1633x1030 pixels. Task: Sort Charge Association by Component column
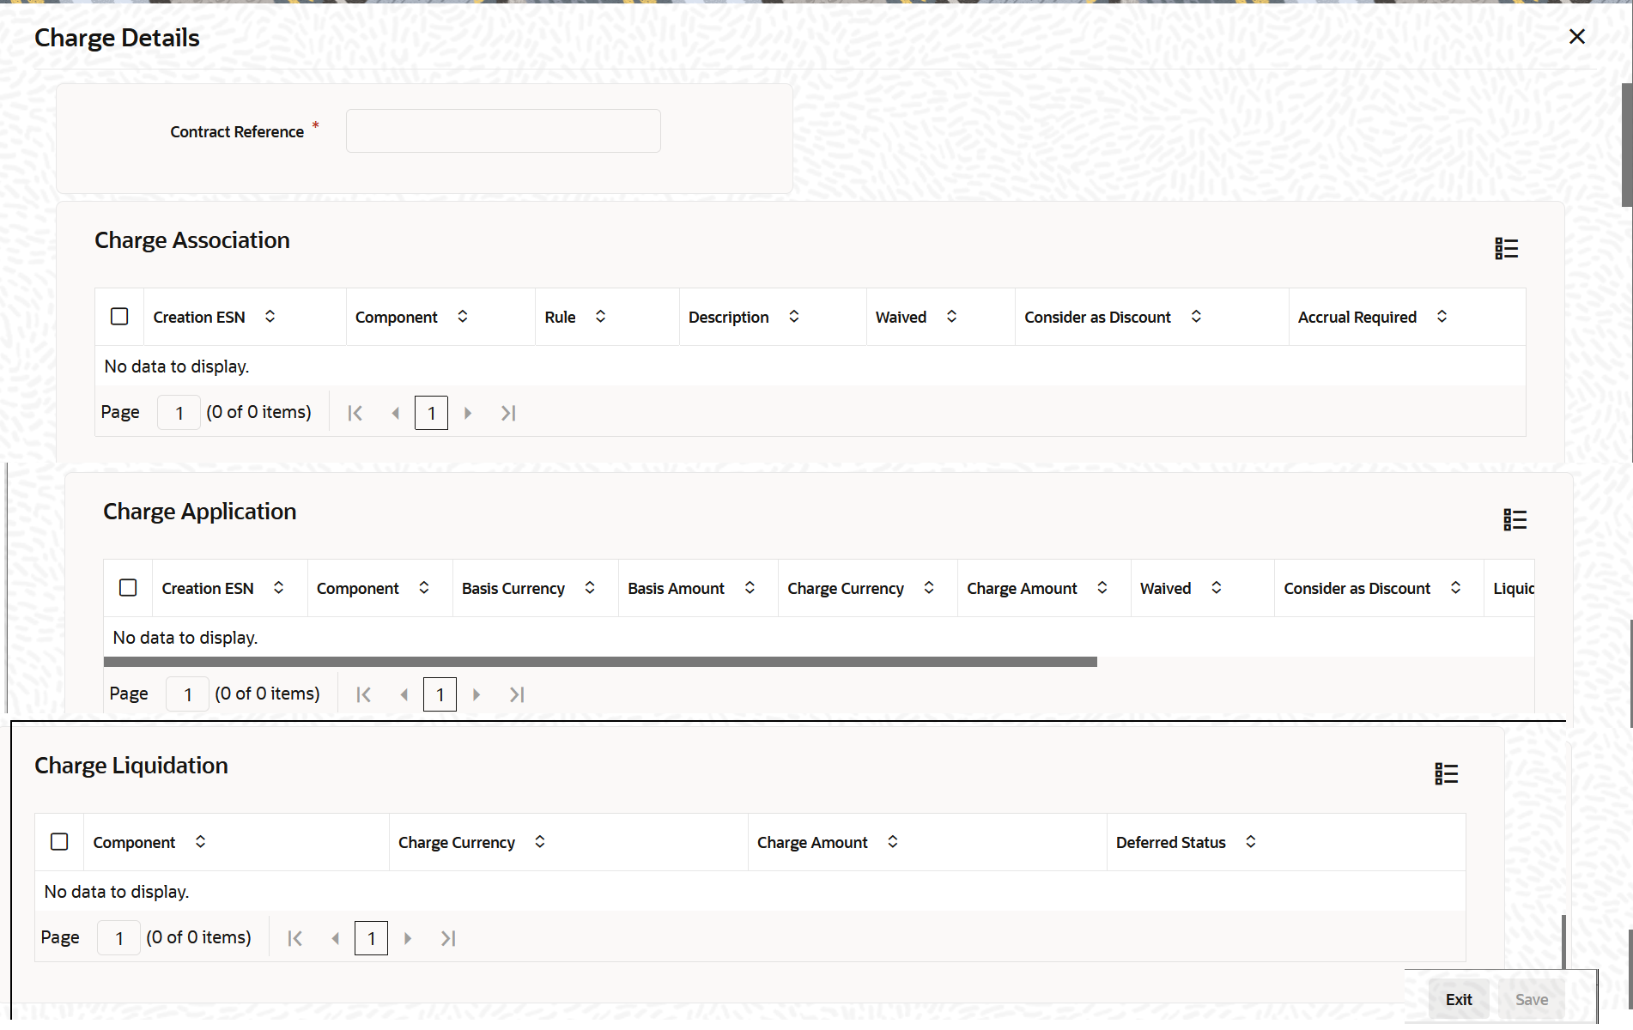point(462,317)
